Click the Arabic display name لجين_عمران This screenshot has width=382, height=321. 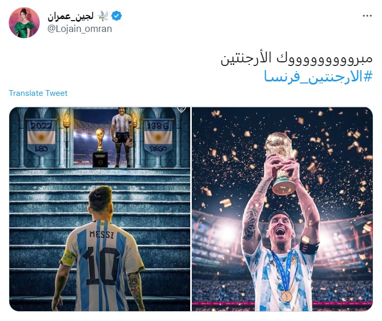(71, 16)
